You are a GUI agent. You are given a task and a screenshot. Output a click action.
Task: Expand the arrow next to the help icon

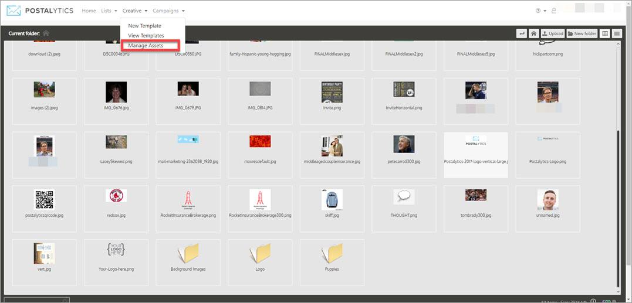point(545,11)
